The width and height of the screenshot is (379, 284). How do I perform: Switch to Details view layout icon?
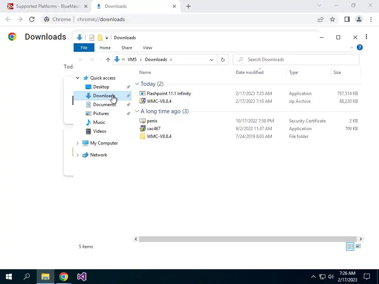350,246
